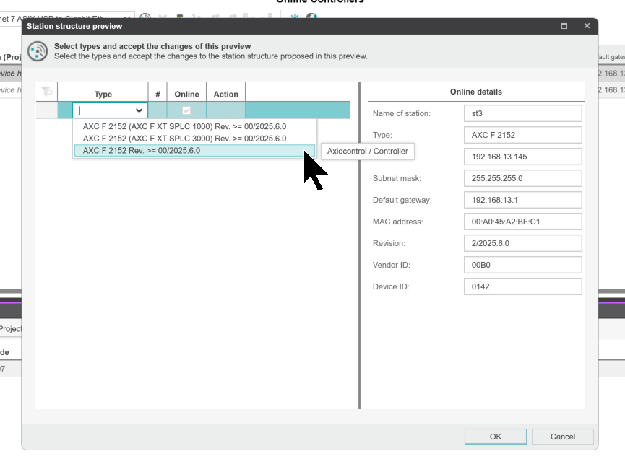Click the Online column header

[x=186, y=94]
